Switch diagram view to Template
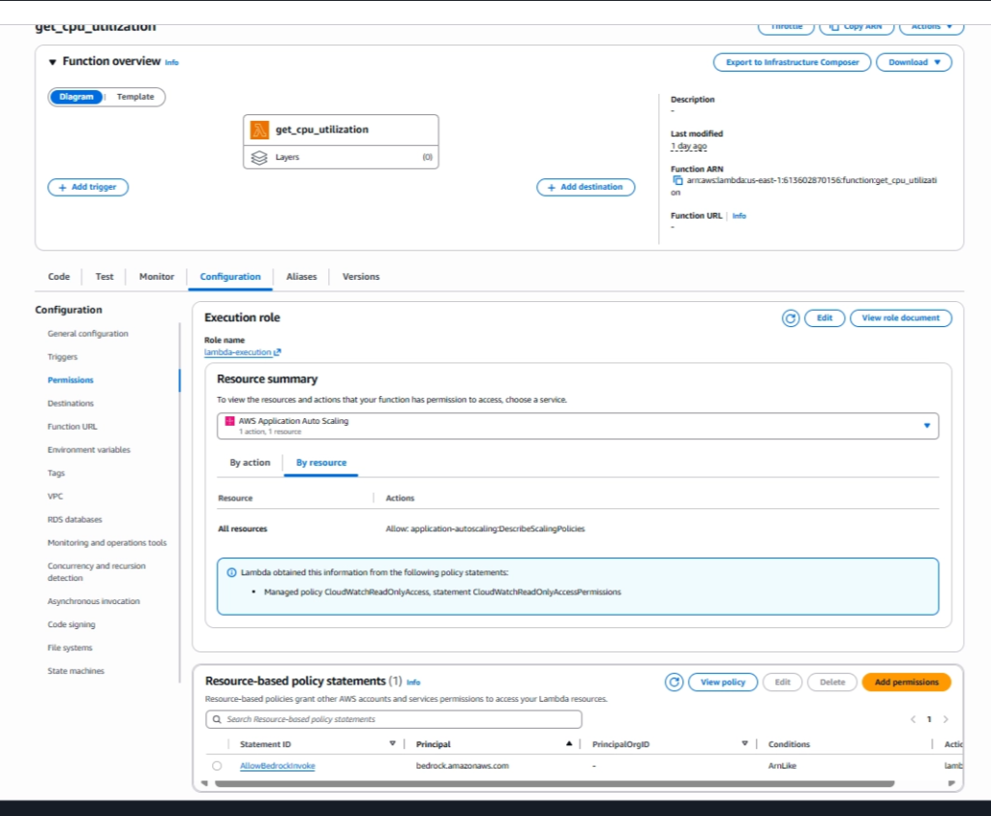991x816 pixels. click(135, 97)
